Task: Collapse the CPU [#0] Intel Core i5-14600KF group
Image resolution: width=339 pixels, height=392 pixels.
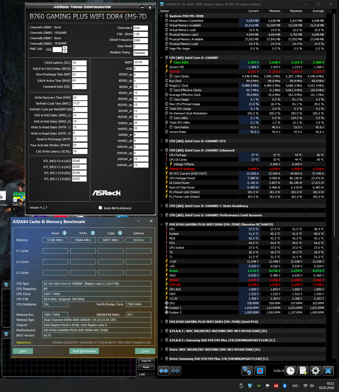Action: pos(161,58)
